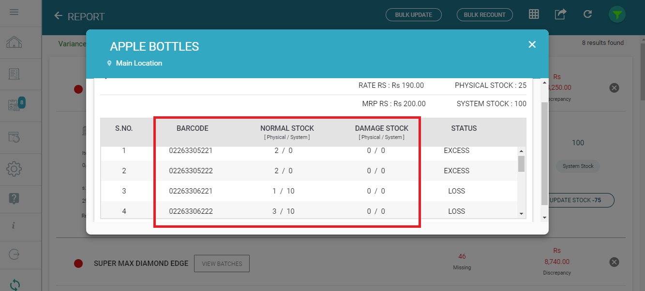645x291 pixels.
Task: Select barcode 02263305222 cell
Action: 191,171
